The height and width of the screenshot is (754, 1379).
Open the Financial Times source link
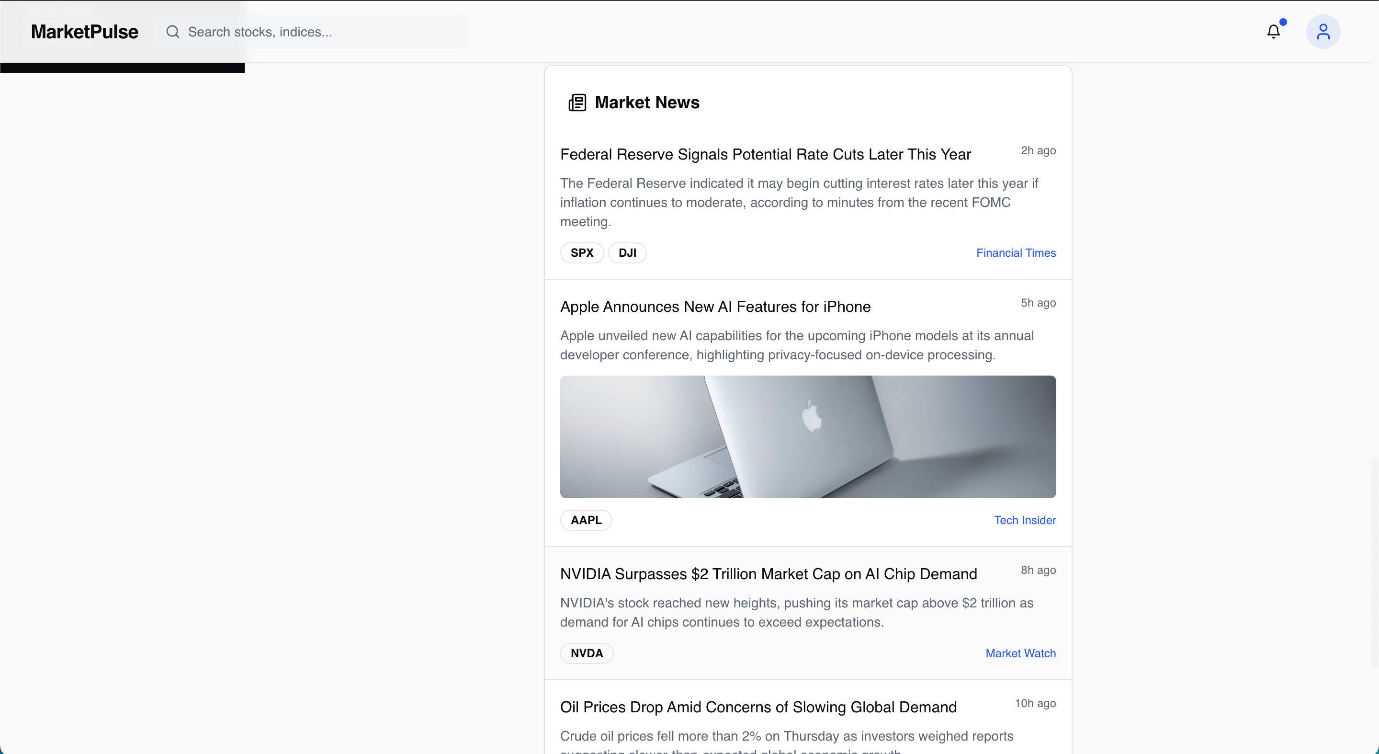click(1016, 253)
